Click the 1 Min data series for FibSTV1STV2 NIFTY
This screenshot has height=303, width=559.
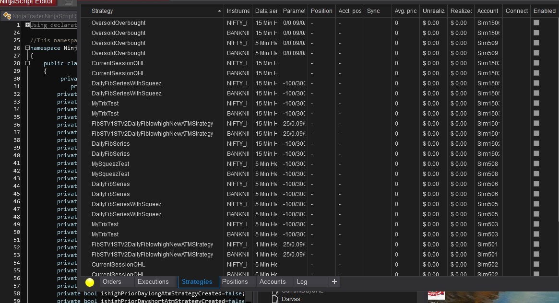pos(266,245)
